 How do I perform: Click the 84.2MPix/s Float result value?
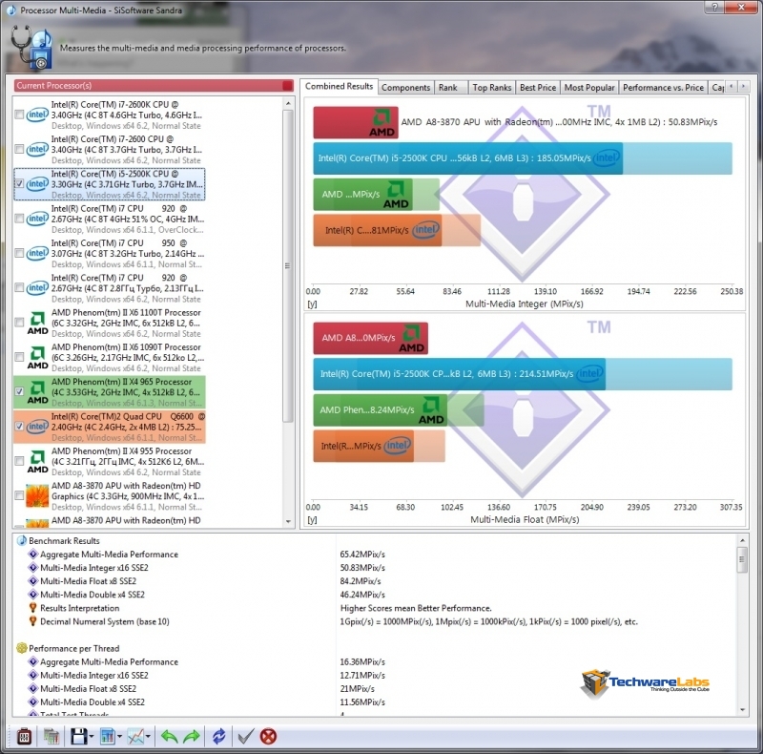361,581
